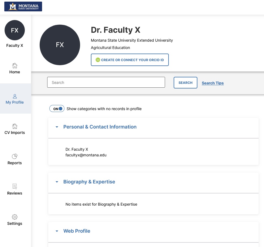Focus the Search input field
264x247 pixels.
106,82
